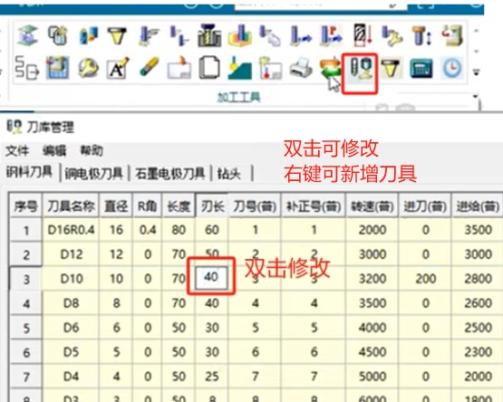Click the 3500 feed cell in D16R0.4 row
The image size is (503, 402).
click(478, 230)
